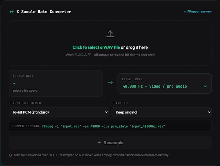Click the shield icon beside the HTTPS privacy note

point(11,155)
